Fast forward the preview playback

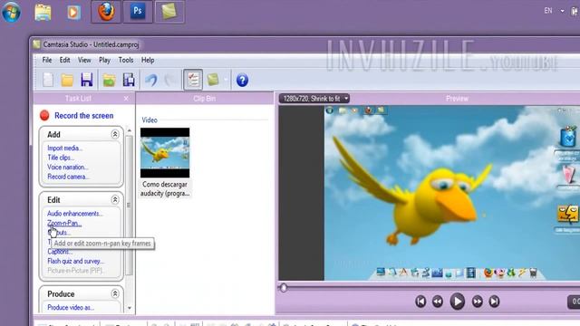478,302
